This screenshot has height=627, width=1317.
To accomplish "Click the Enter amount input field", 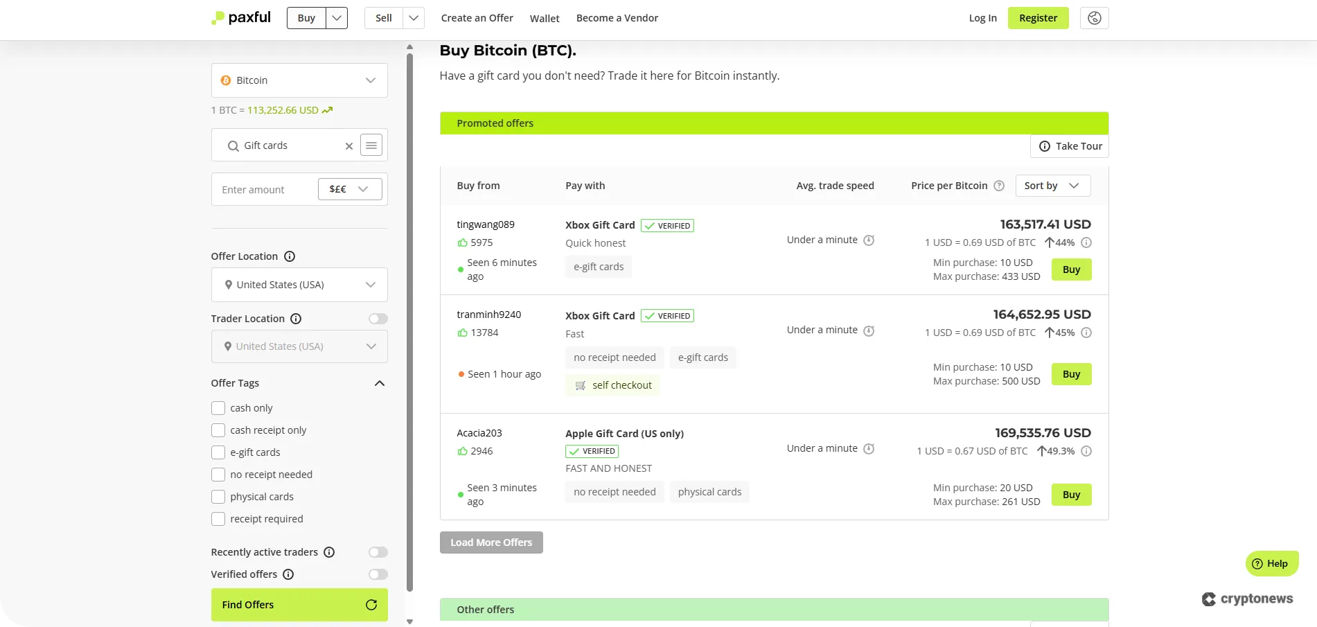I will pyautogui.click(x=263, y=188).
